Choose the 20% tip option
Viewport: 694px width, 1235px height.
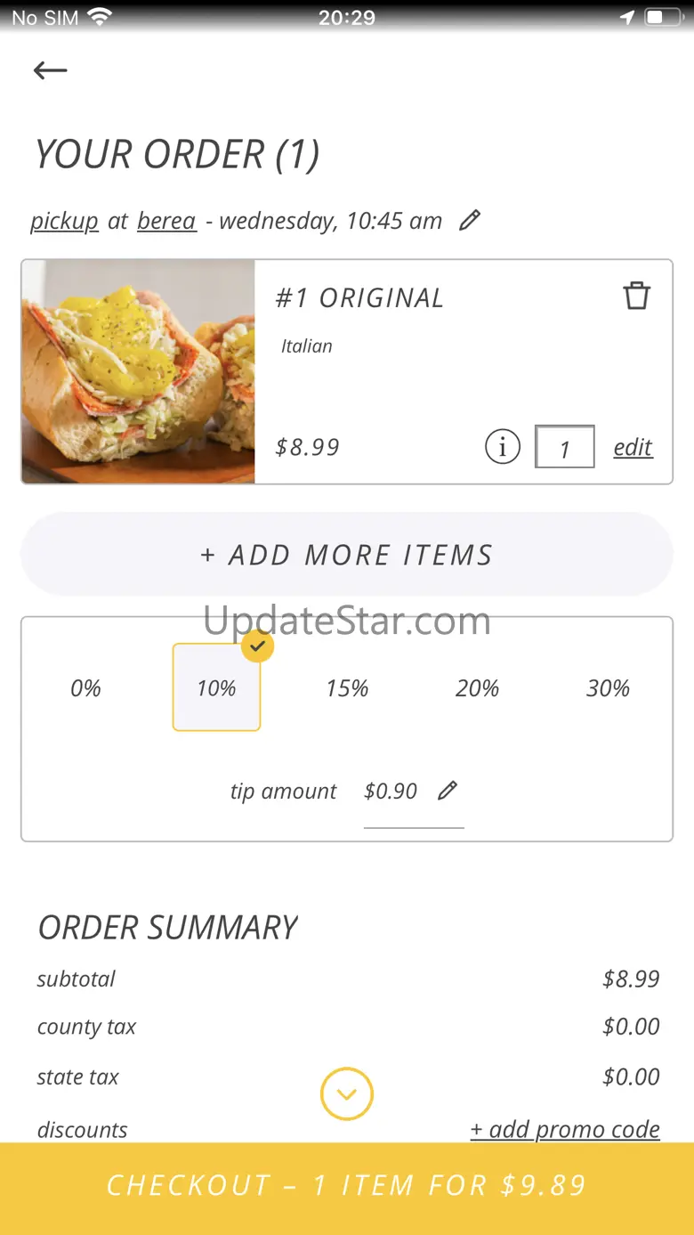[478, 688]
